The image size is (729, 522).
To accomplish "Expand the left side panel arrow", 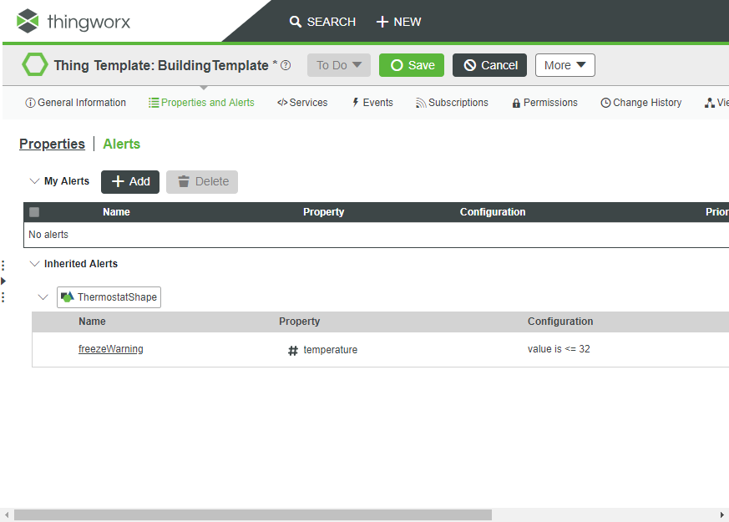I will 3,281.
